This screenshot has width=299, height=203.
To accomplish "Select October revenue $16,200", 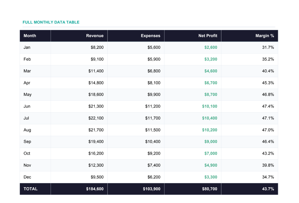I will [96, 153].
